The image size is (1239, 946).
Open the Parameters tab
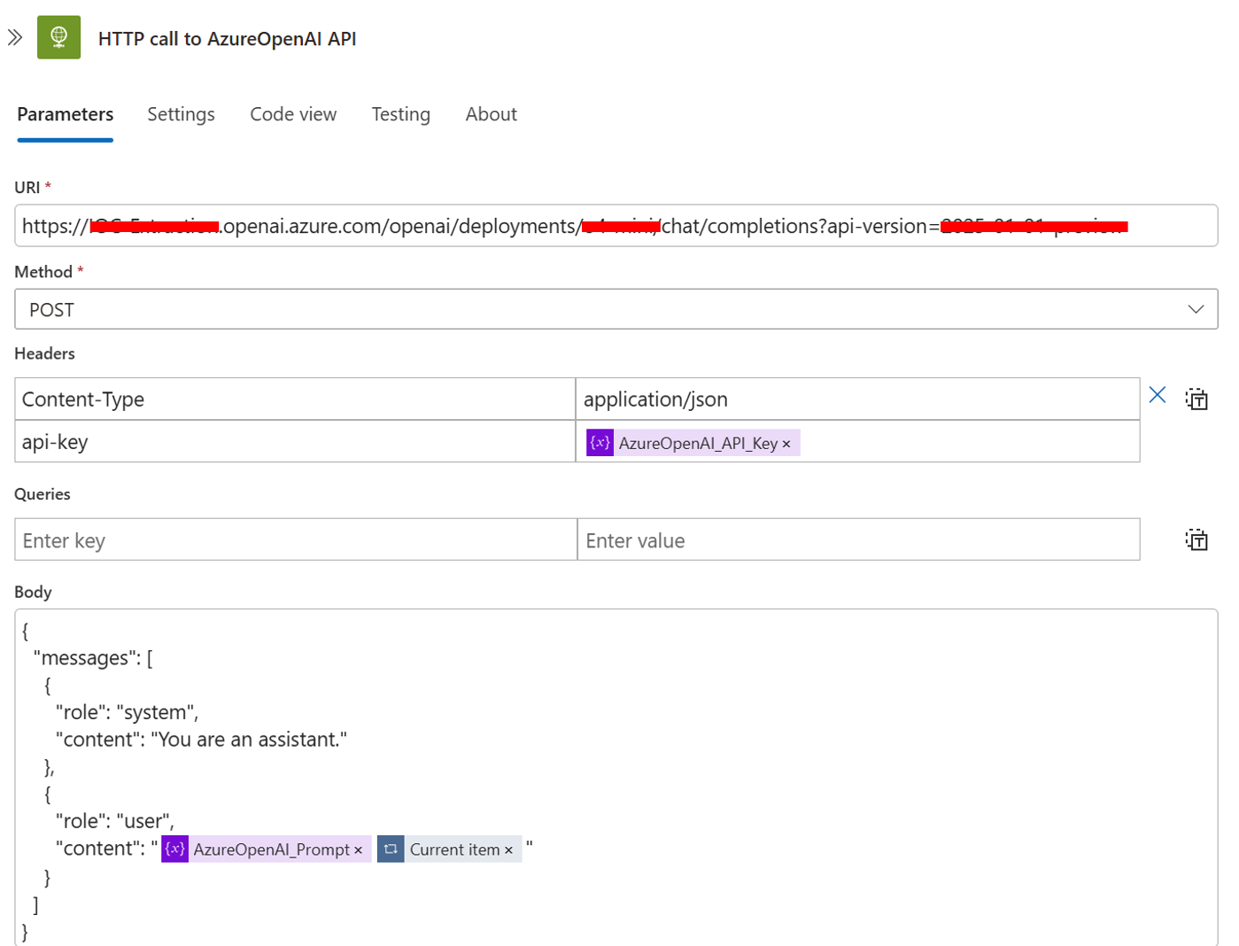[66, 114]
